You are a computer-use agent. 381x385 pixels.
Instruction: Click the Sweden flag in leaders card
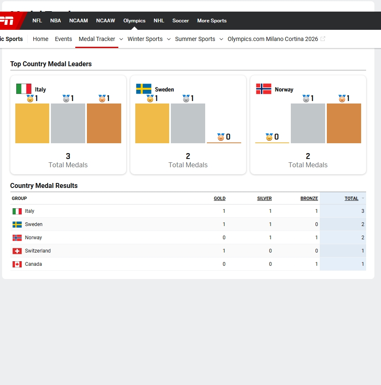point(144,89)
